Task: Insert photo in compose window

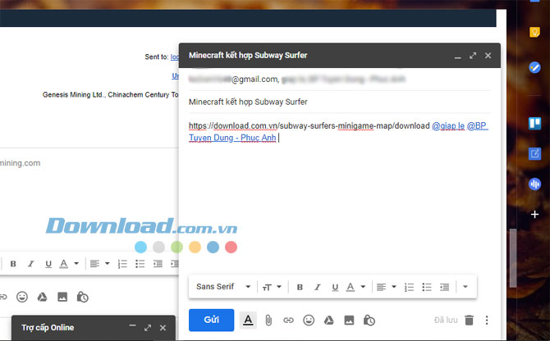Action: pyautogui.click(x=349, y=320)
